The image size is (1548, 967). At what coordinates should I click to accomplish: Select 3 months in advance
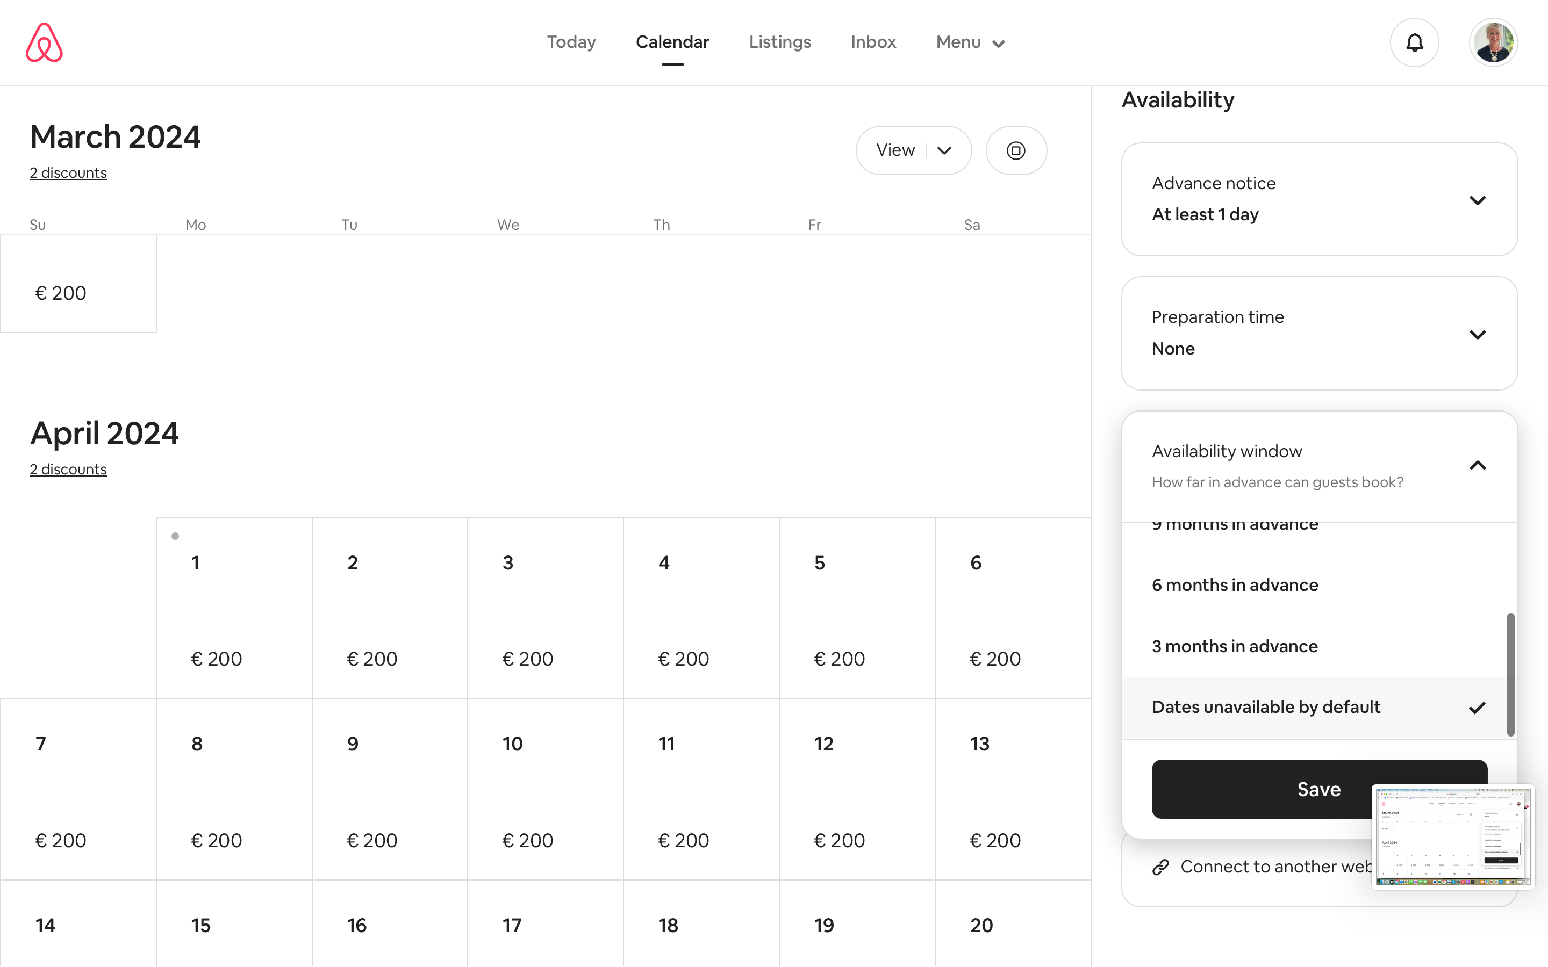click(x=1235, y=646)
